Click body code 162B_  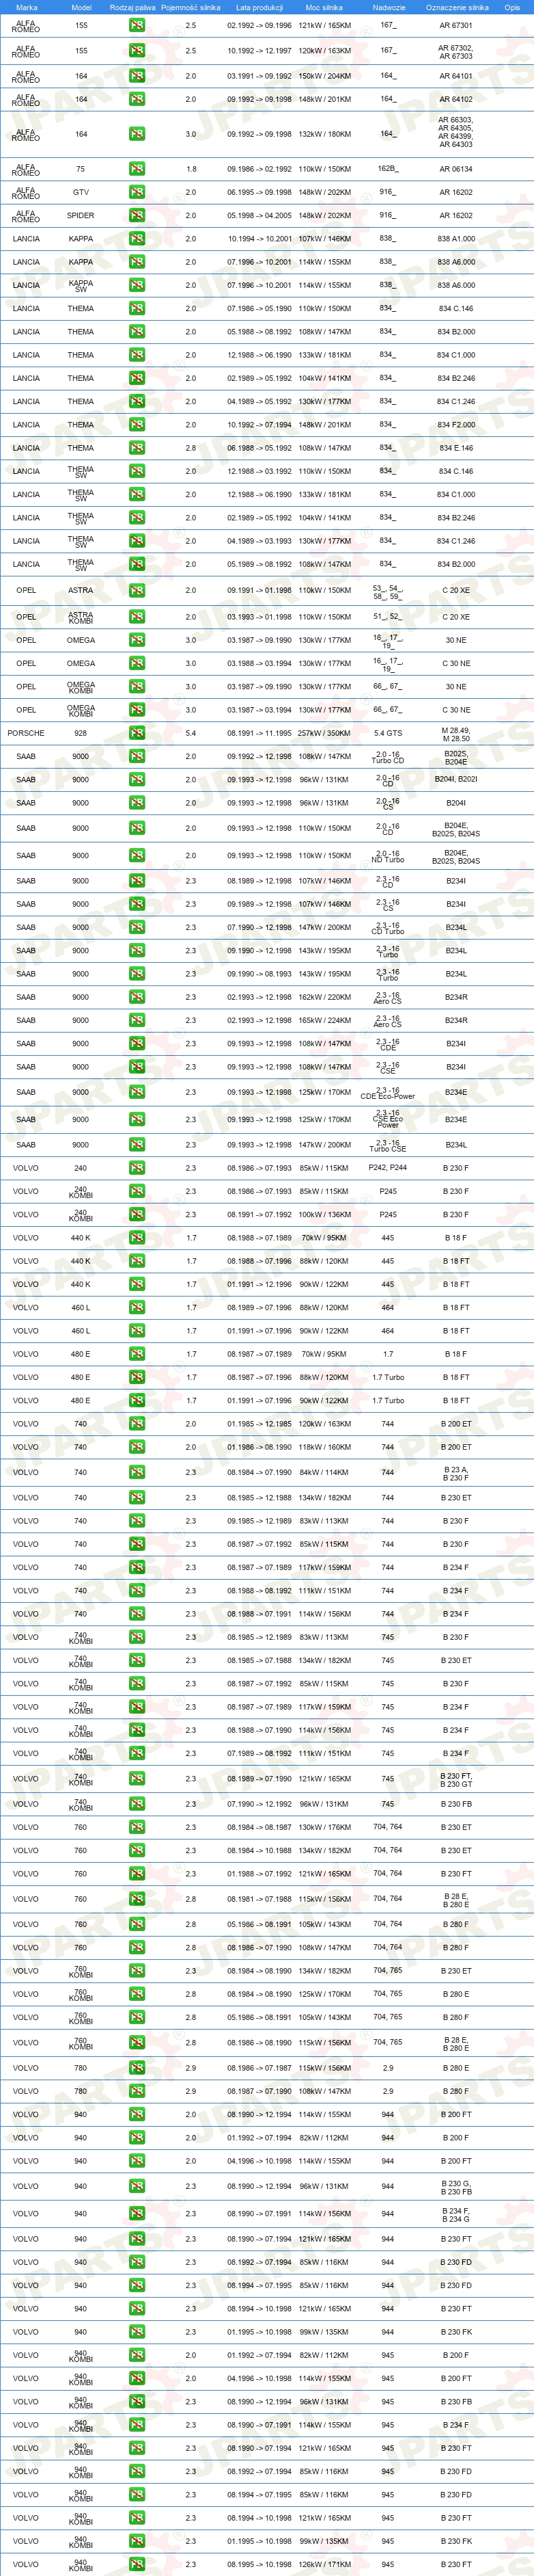tap(389, 169)
